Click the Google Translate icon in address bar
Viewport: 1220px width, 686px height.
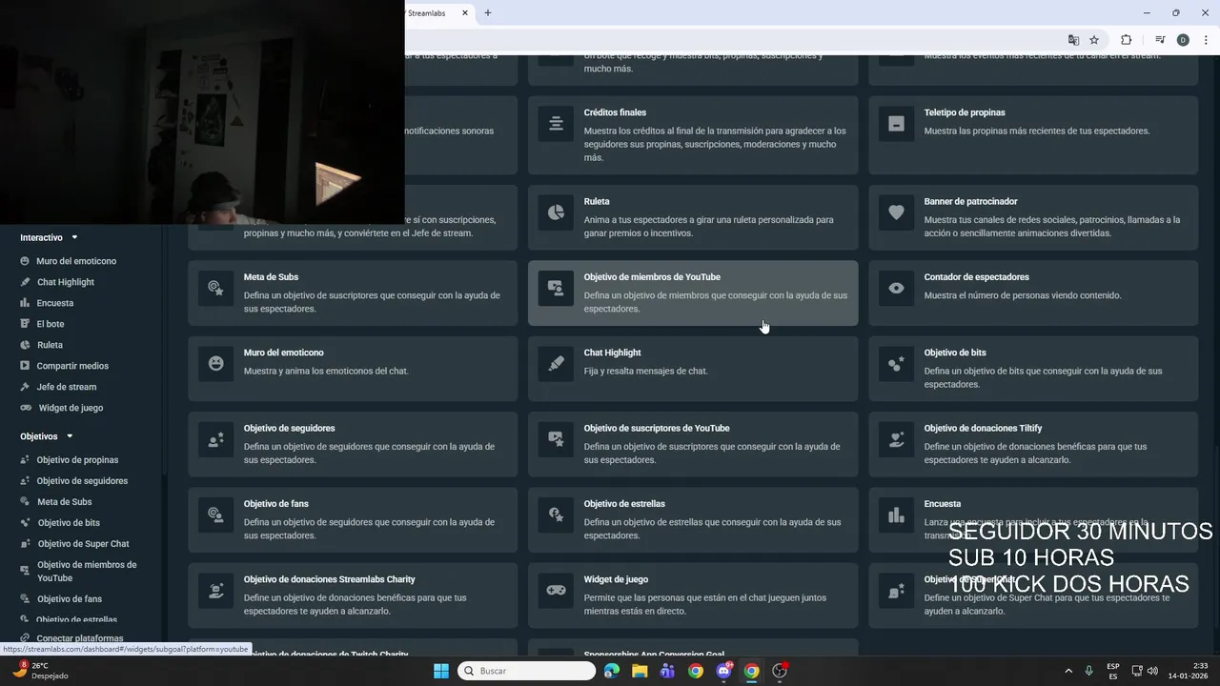1073,40
